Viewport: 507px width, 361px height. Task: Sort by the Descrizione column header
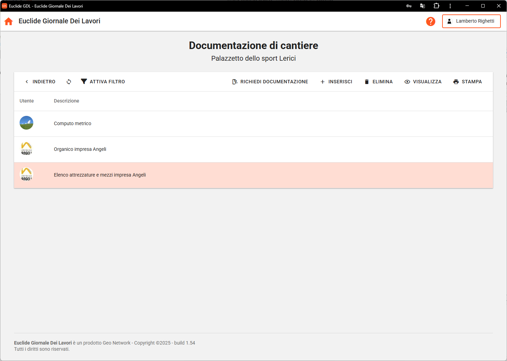pyautogui.click(x=67, y=101)
